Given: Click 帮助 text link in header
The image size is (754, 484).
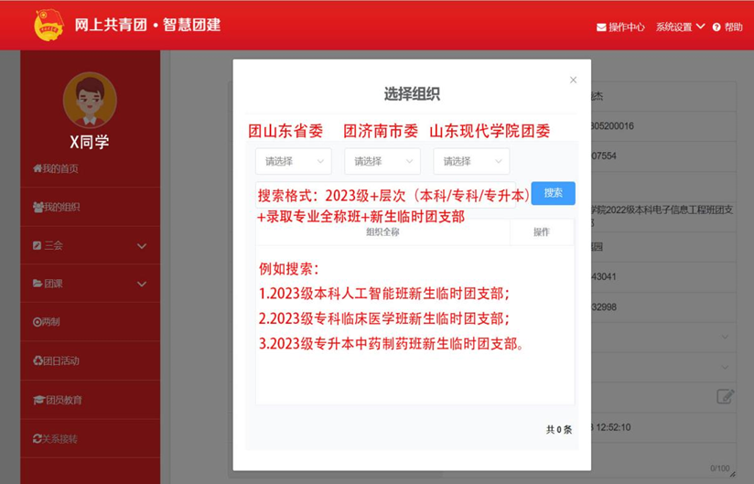Looking at the screenshot, I should pyautogui.click(x=734, y=27).
